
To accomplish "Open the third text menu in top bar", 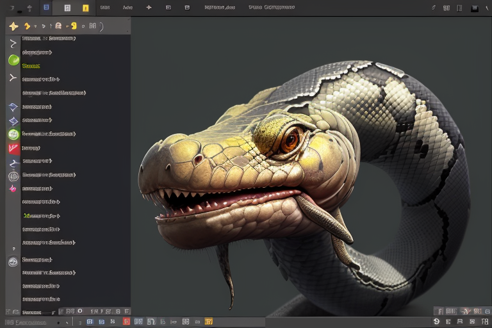I will [x=219, y=8].
